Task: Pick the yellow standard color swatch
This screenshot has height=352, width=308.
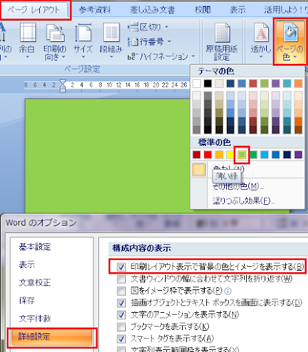Action: pyautogui.click(x=230, y=155)
